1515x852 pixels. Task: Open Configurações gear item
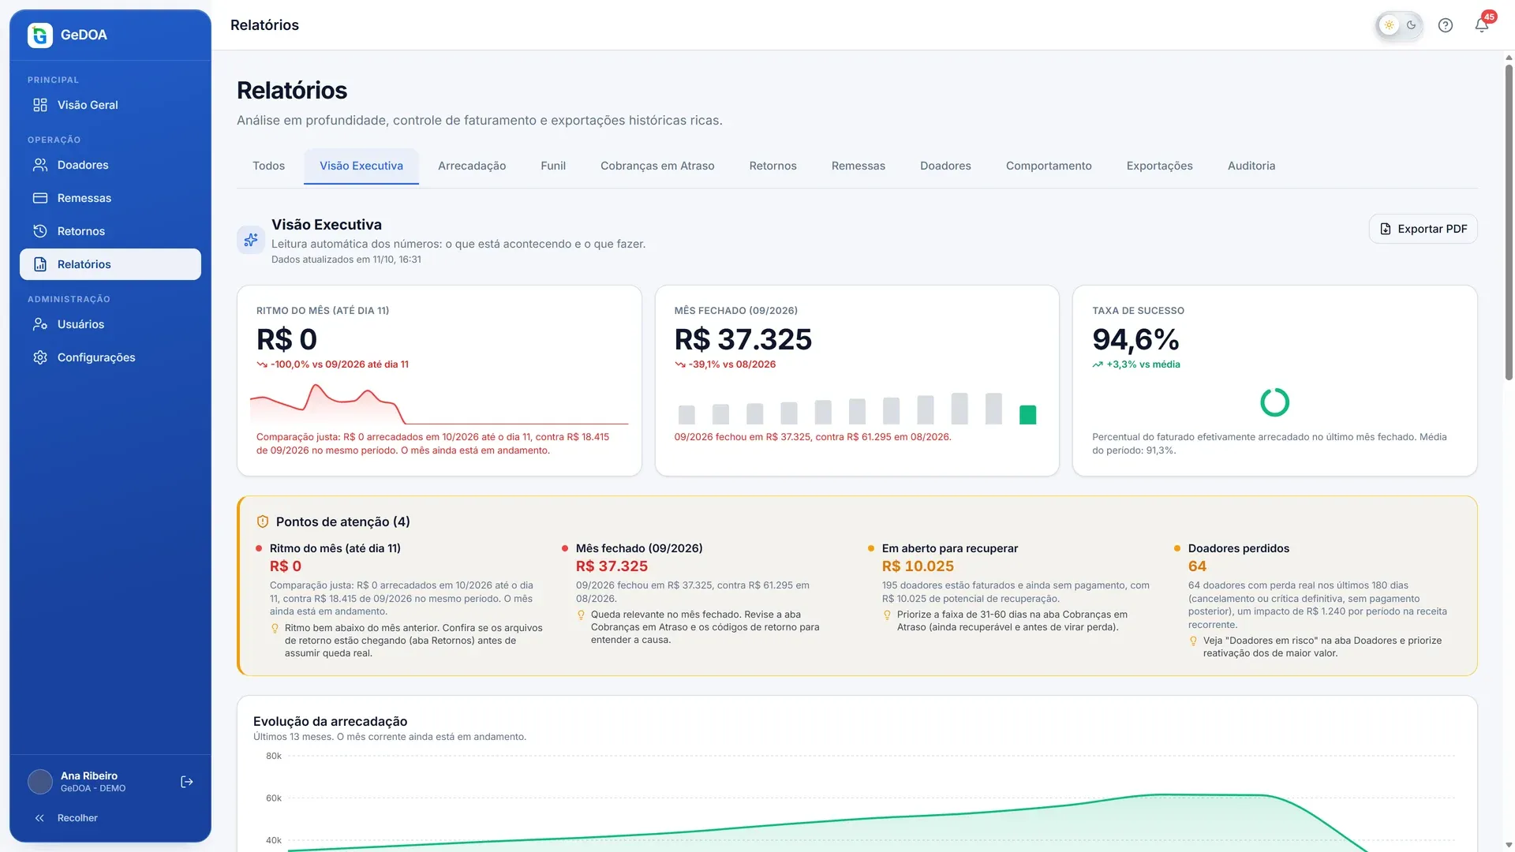(x=110, y=357)
